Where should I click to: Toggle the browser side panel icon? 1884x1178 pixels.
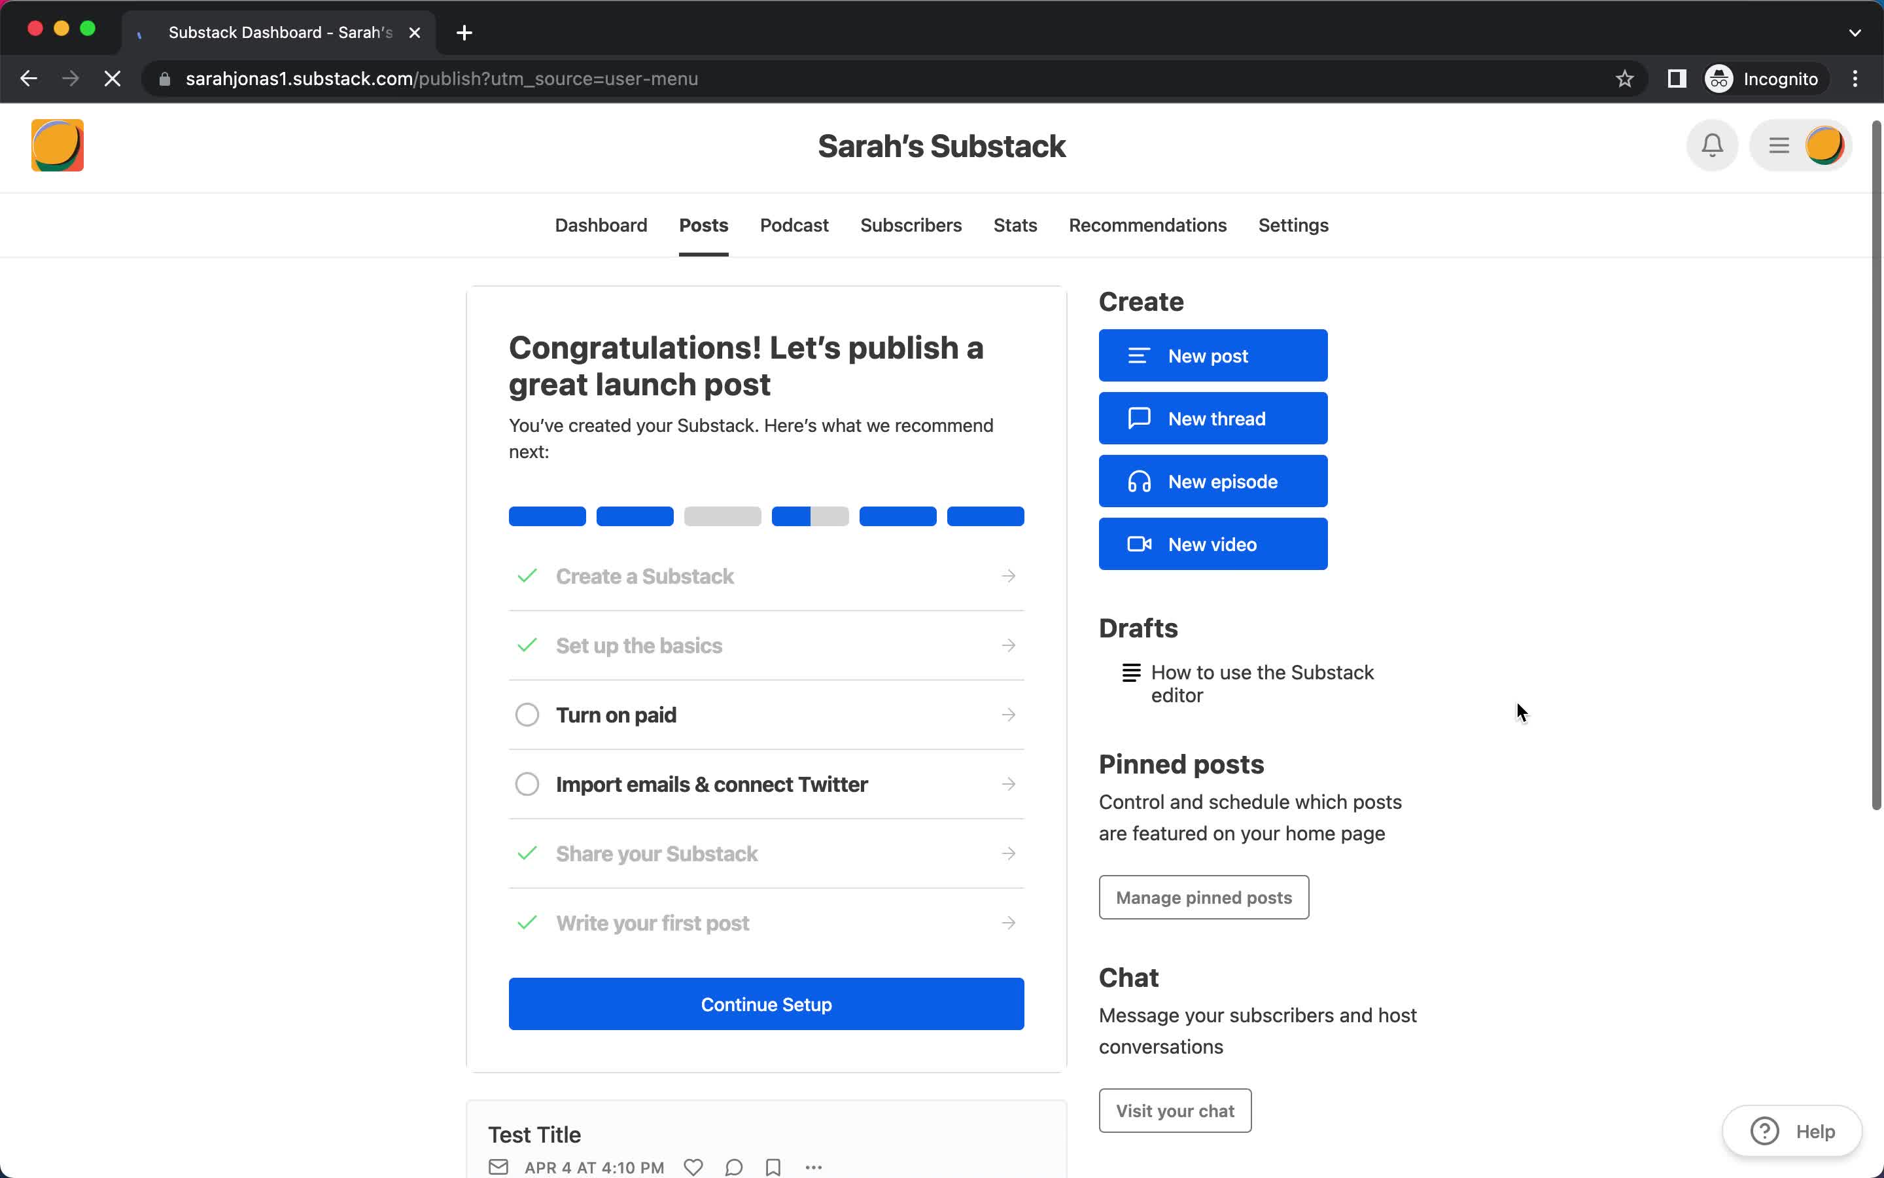tap(1676, 79)
